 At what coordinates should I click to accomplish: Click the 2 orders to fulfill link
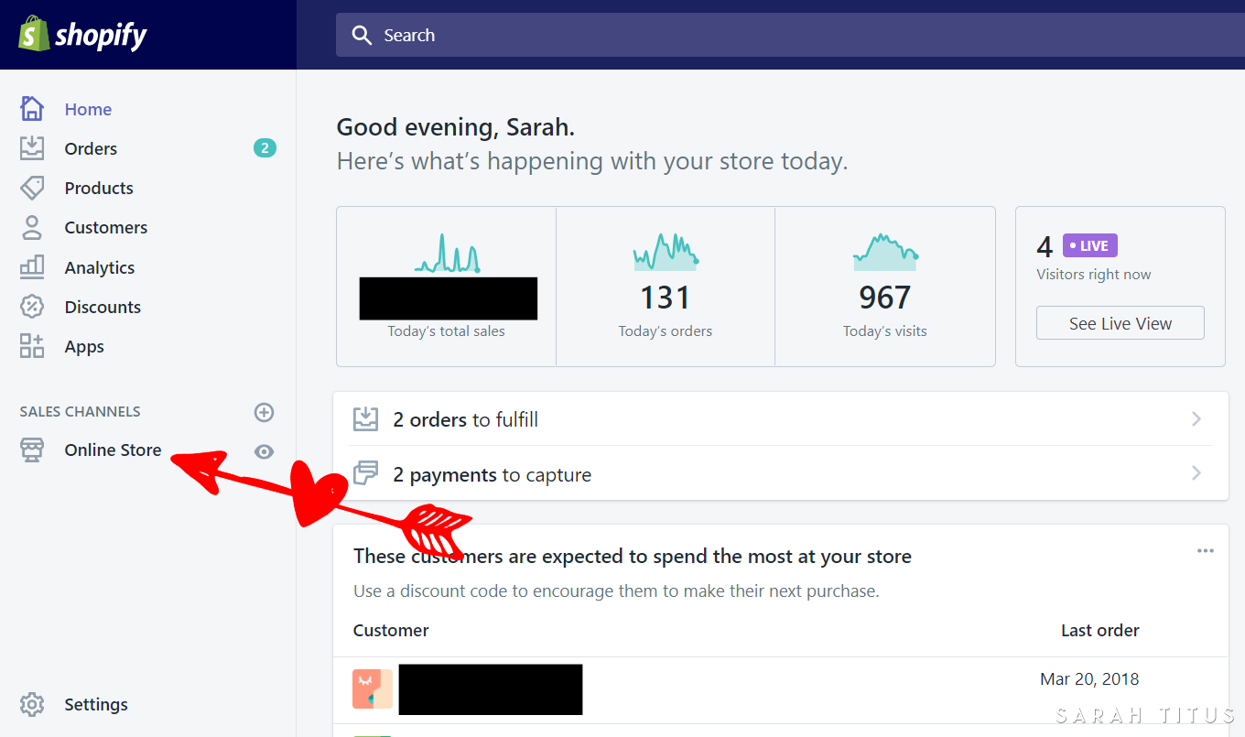[466, 419]
